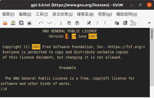Open the 編輯(E) menu
154x98 pixels.
25,14
